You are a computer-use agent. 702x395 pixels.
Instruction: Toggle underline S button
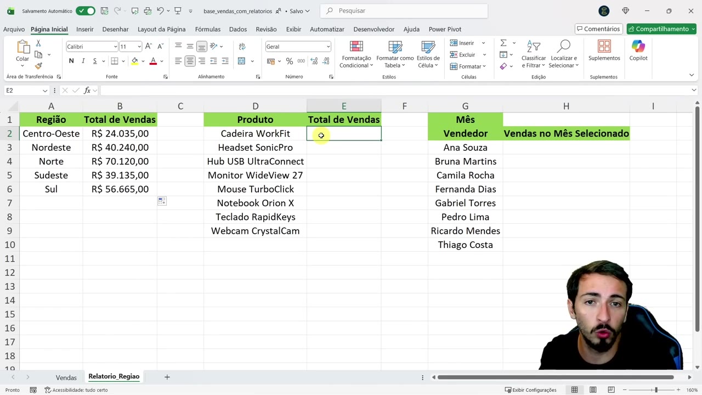(95, 61)
